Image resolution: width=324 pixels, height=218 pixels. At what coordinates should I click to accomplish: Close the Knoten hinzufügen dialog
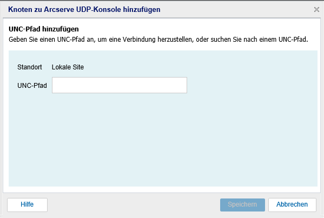[316, 10]
